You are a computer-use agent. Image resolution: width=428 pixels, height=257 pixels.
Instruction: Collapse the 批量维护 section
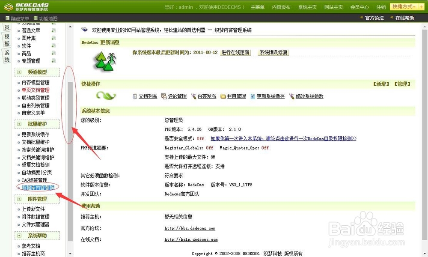[x=19, y=124]
